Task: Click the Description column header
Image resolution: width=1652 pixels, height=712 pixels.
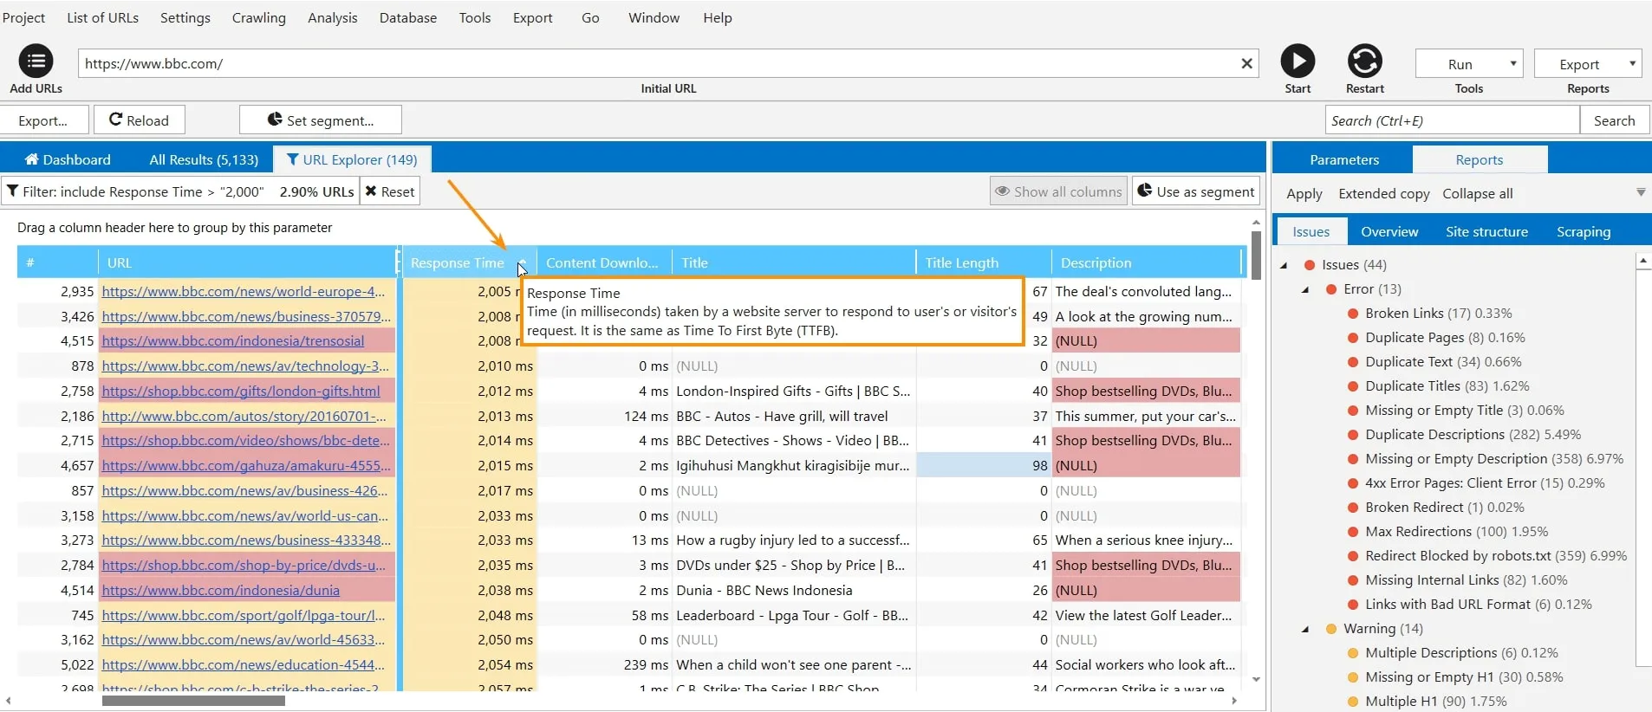Action: [x=1146, y=262]
